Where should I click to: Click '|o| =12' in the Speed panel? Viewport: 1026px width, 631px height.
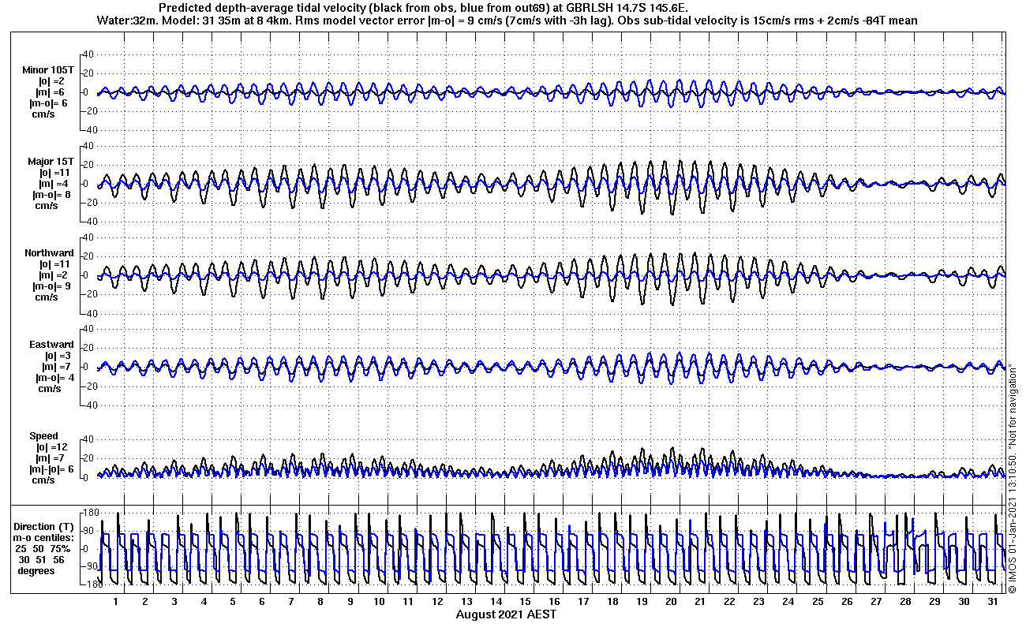coord(51,447)
